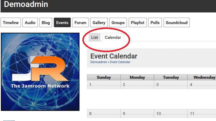
Task: Select day 2 in calendar
Action: tap(137, 84)
